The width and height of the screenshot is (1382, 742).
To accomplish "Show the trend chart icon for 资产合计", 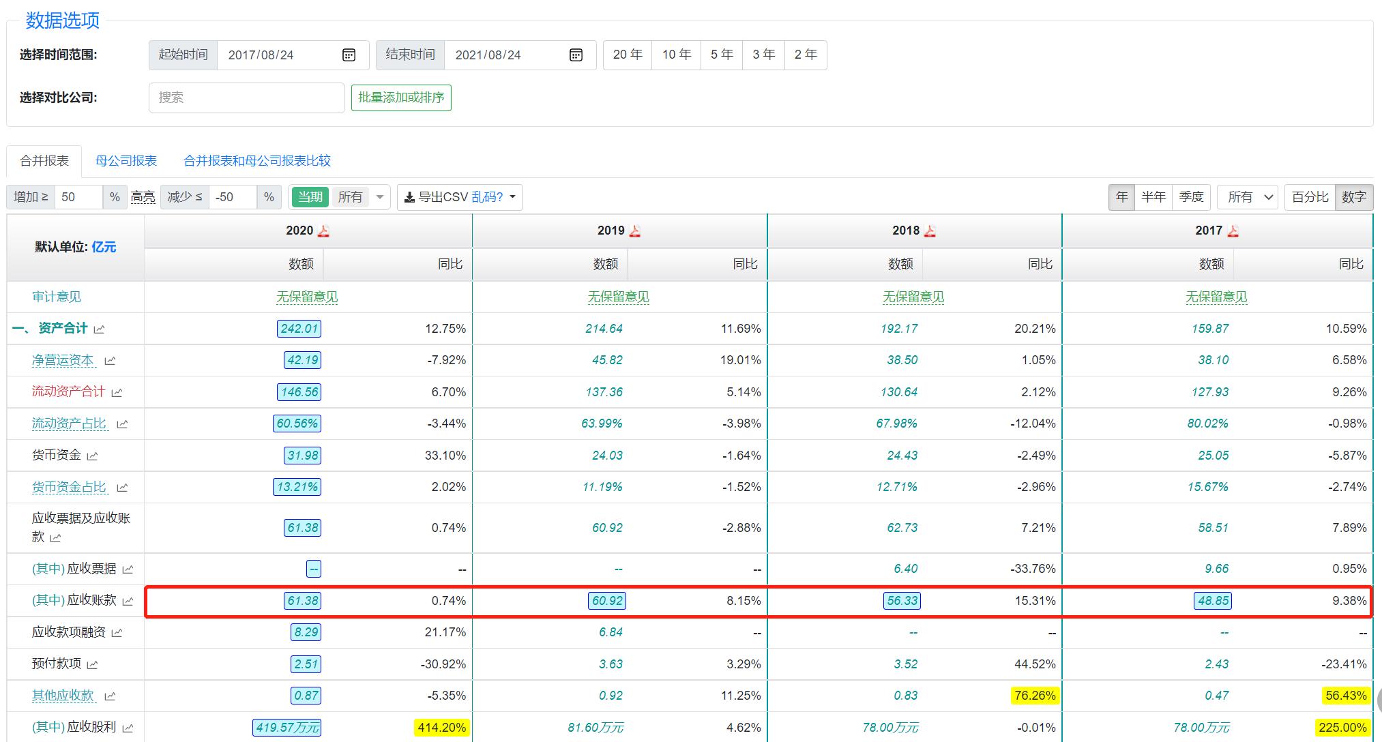I will (100, 329).
